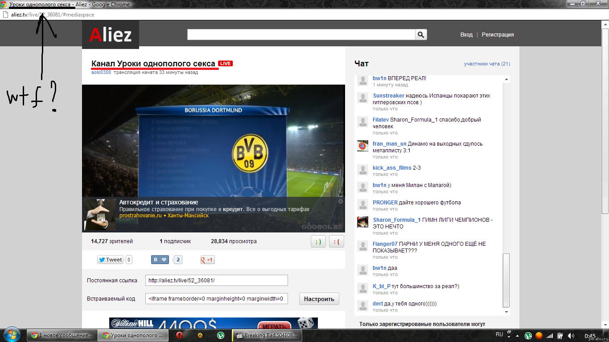Click the chat panel scrollbar thumb

[506, 280]
